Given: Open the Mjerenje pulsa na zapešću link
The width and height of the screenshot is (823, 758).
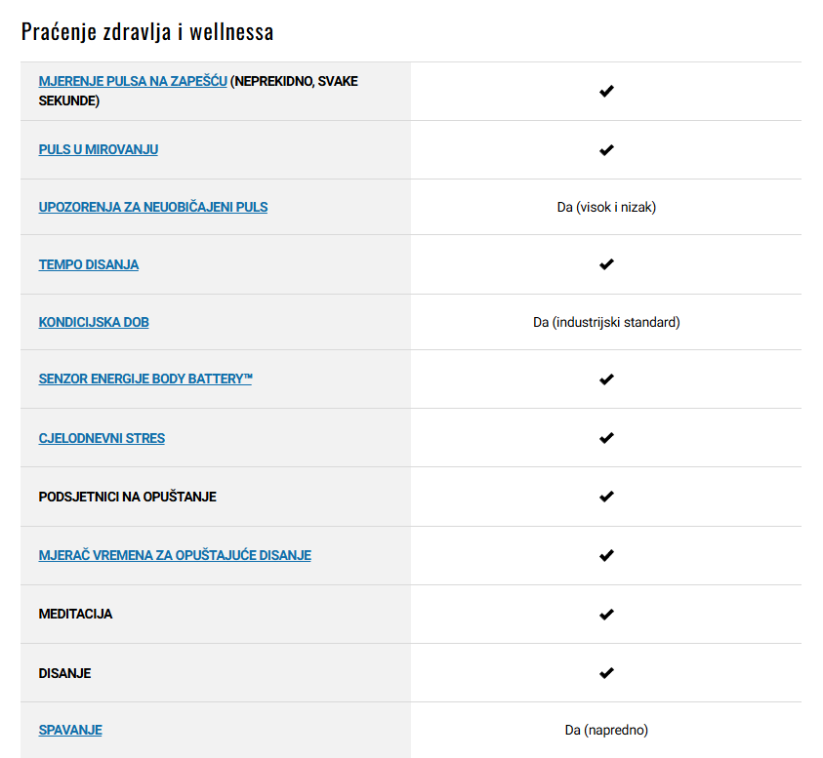Looking at the screenshot, I should 133,81.
